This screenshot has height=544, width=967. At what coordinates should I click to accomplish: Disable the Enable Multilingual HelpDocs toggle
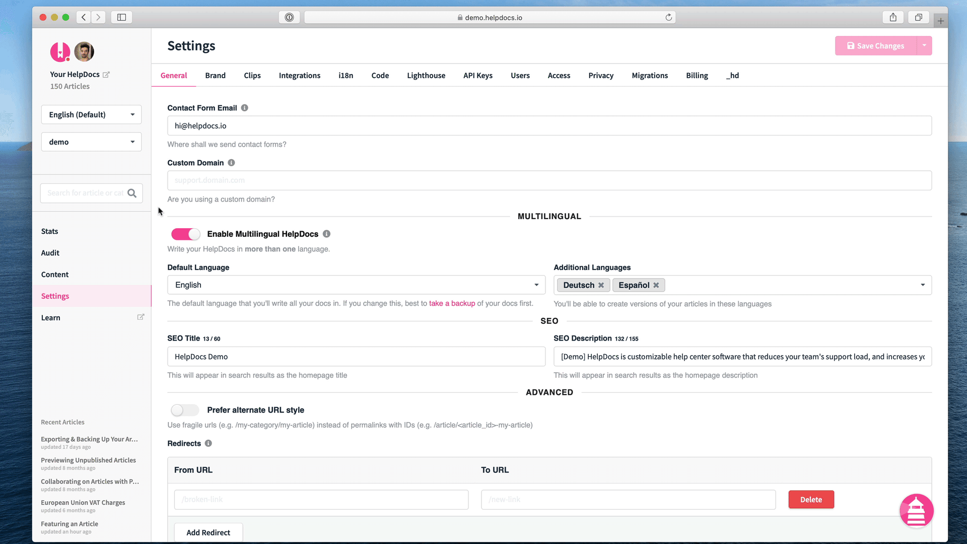[185, 234]
